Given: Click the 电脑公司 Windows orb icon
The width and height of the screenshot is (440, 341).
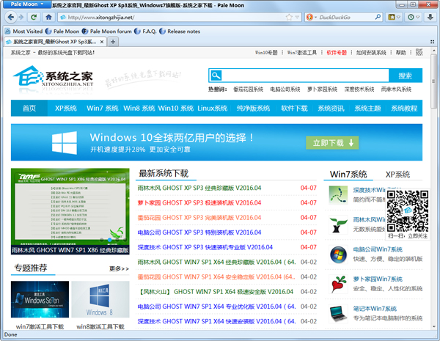Looking at the screenshot, I should tap(338, 254).
